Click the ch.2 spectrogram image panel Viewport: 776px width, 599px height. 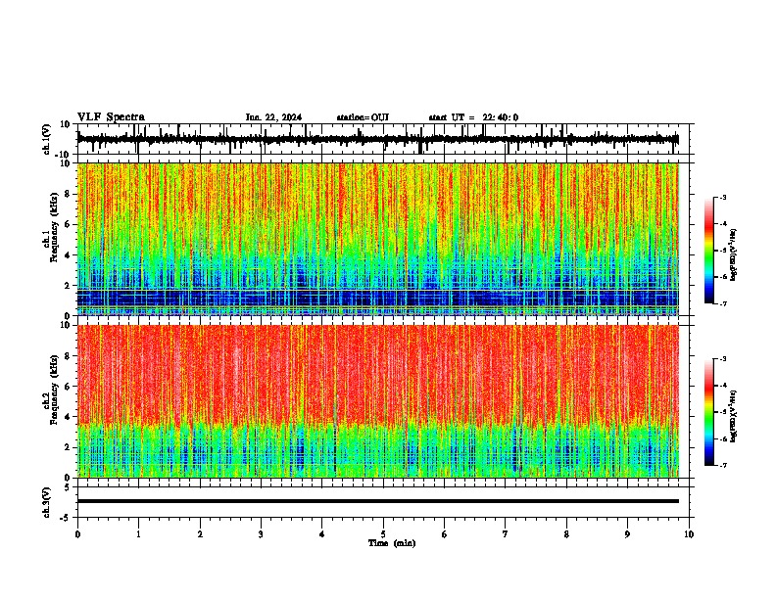click(378, 401)
